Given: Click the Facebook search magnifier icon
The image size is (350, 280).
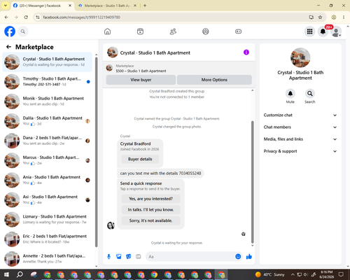Looking at the screenshot, I should 23,31.
